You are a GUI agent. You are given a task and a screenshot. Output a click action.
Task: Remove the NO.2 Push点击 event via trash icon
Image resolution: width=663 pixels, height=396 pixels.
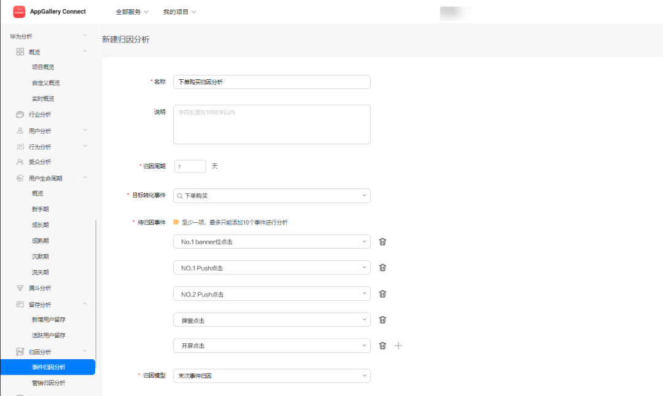tap(382, 294)
